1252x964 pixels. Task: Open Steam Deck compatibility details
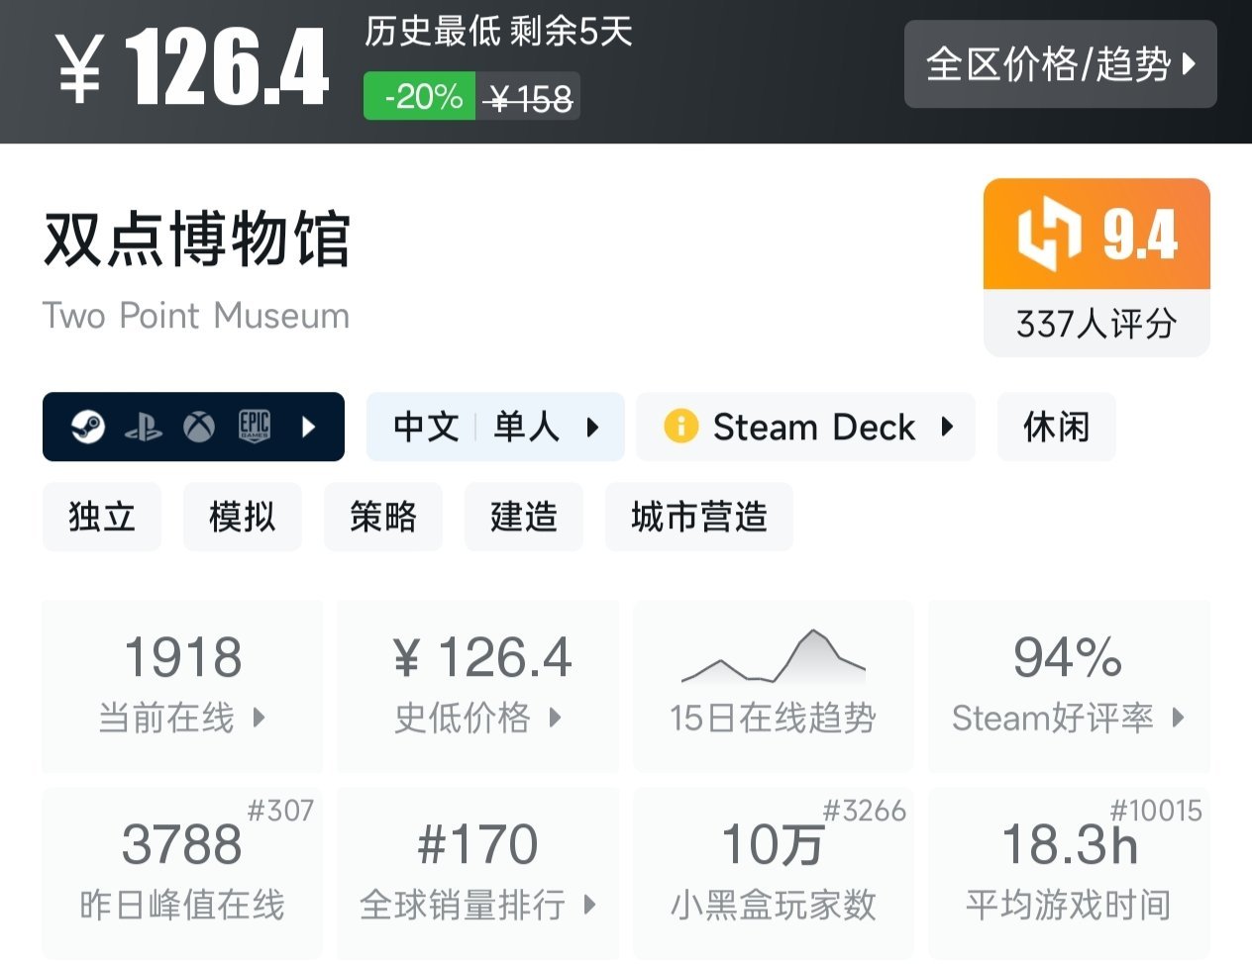805,427
